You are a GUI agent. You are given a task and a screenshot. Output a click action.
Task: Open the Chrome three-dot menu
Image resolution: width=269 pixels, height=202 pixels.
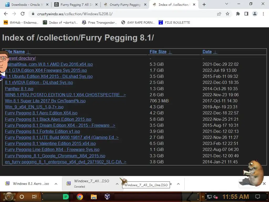click(x=263, y=14)
